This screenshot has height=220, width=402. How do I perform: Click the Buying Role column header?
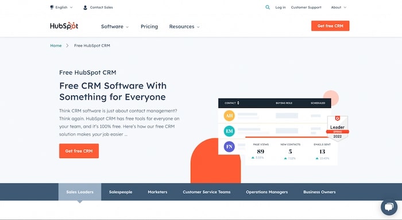coord(284,103)
